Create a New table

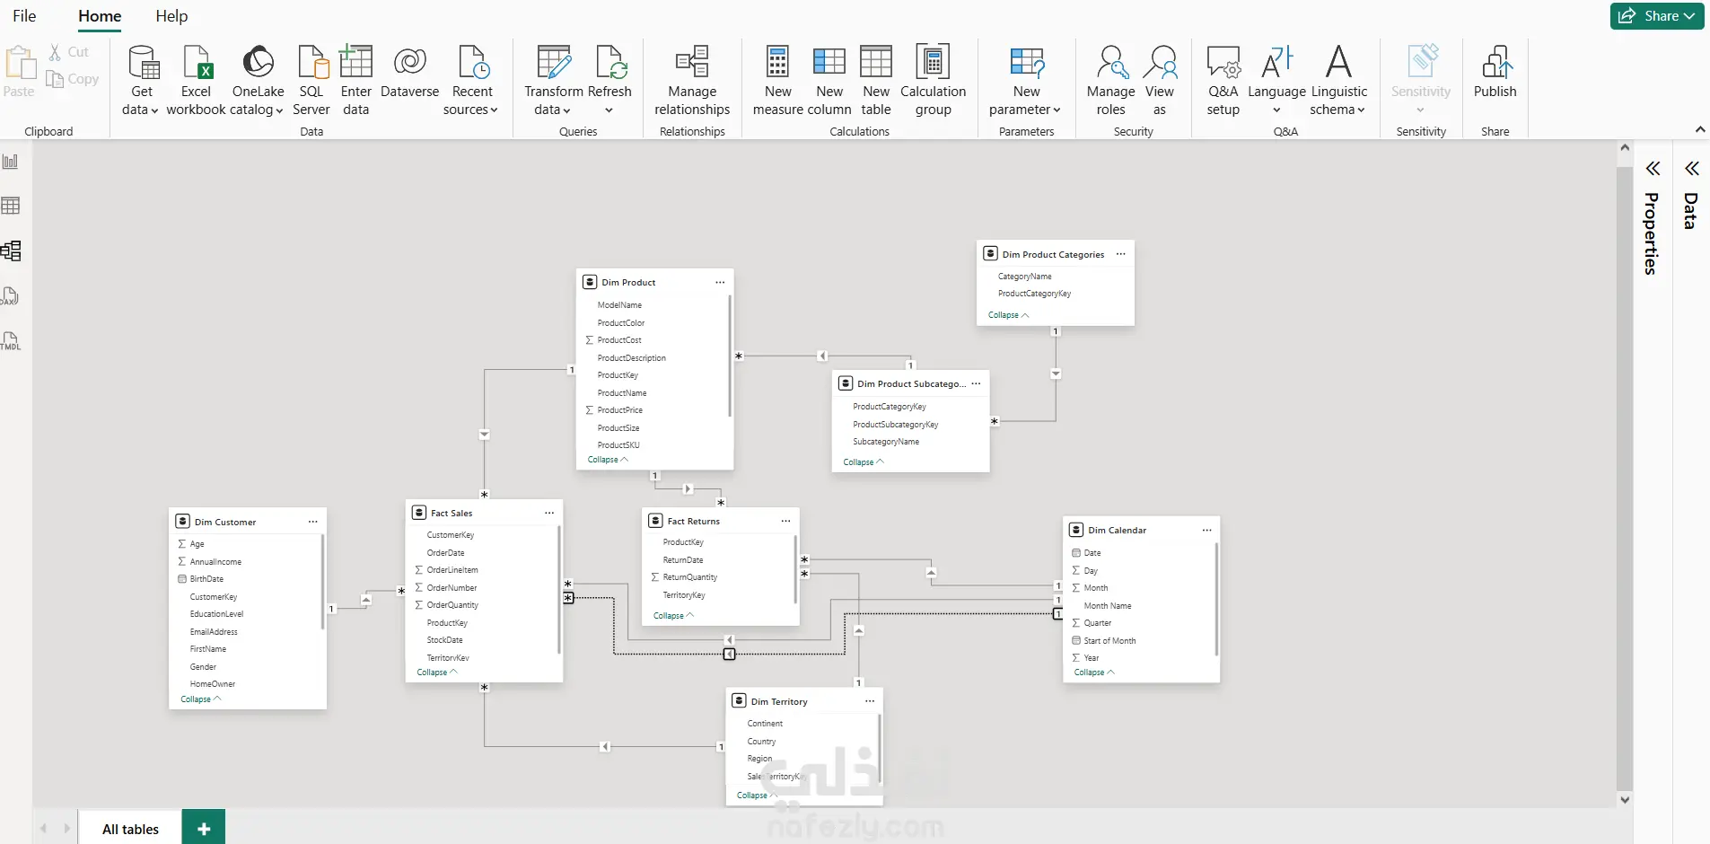876,81
